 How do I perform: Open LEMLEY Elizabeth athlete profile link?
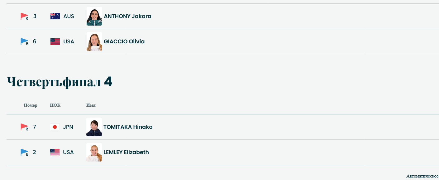pos(126,152)
